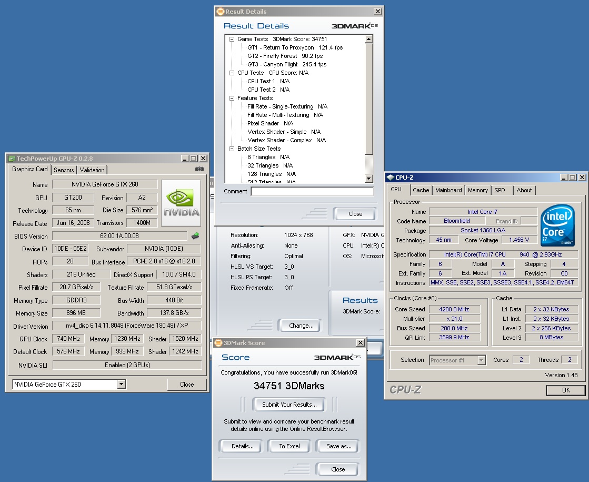Switch to the Validation tab in GPU-Z

pyautogui.click(x=92, y=170)
